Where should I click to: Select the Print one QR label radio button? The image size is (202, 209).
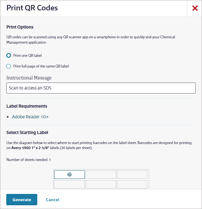9,56
